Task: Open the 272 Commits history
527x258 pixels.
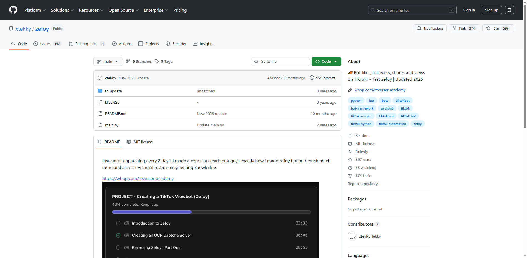Action: coord(322,78)
